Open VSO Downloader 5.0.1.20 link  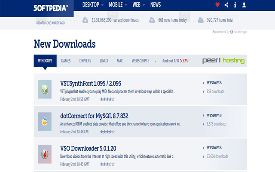[88, 148]
